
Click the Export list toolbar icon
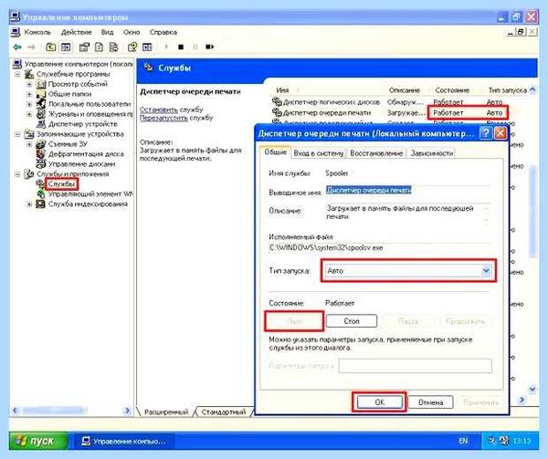coord(113,47)
